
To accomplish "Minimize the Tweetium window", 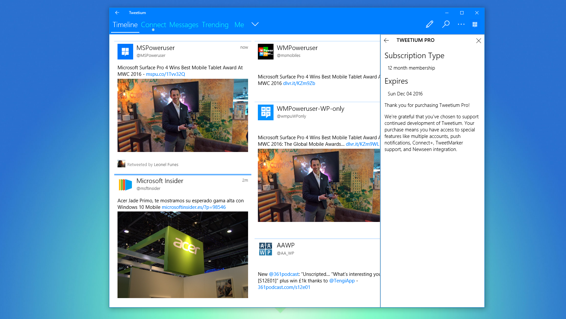I will click(x=447, y=13).
